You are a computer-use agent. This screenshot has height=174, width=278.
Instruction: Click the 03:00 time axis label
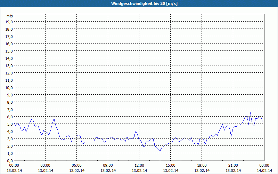[46, 166]
